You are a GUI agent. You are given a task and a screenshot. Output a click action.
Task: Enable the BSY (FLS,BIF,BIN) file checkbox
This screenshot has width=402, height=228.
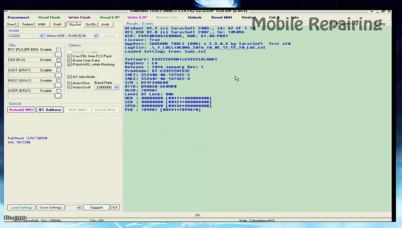(x=58, y=50)
